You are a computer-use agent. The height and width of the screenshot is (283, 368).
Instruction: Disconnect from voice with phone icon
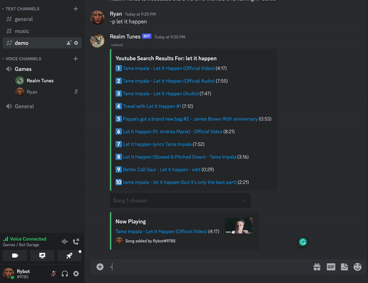(76, 241)
